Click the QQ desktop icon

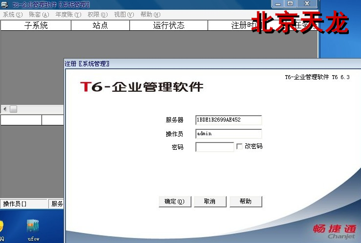pyautogui.click(x=2, y=230)
